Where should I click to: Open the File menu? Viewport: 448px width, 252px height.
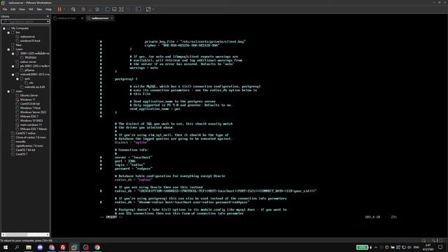(5, 9)
